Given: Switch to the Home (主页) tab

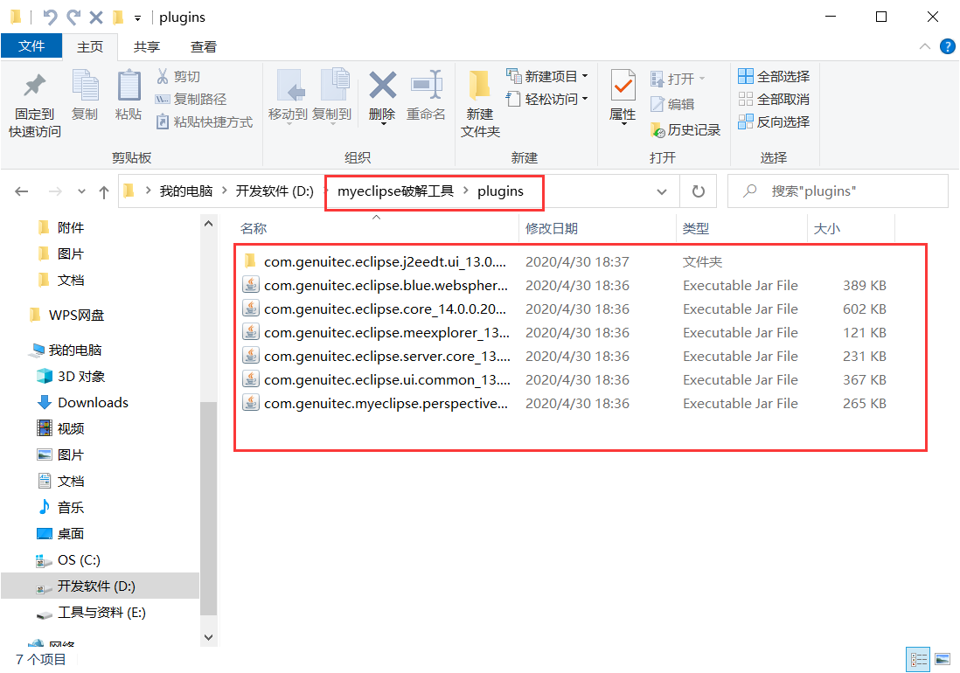Looking at the screenshot, I should pos(90,46).
